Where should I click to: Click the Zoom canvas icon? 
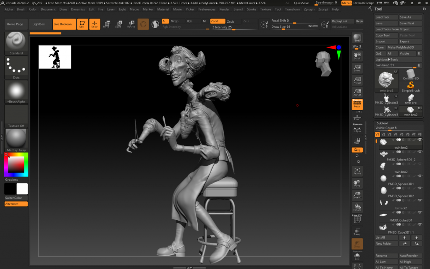tap(357, 68)
